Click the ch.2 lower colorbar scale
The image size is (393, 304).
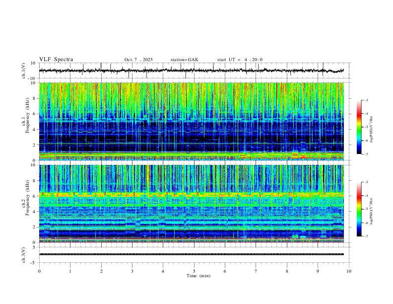tap(359, 209)
